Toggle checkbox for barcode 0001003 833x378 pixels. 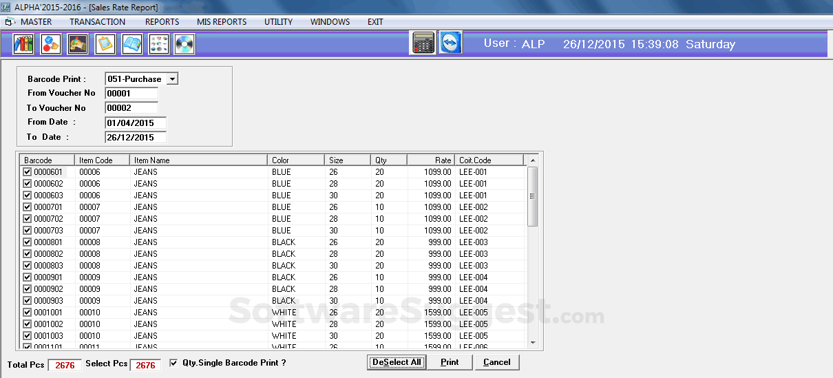point(28,336)
